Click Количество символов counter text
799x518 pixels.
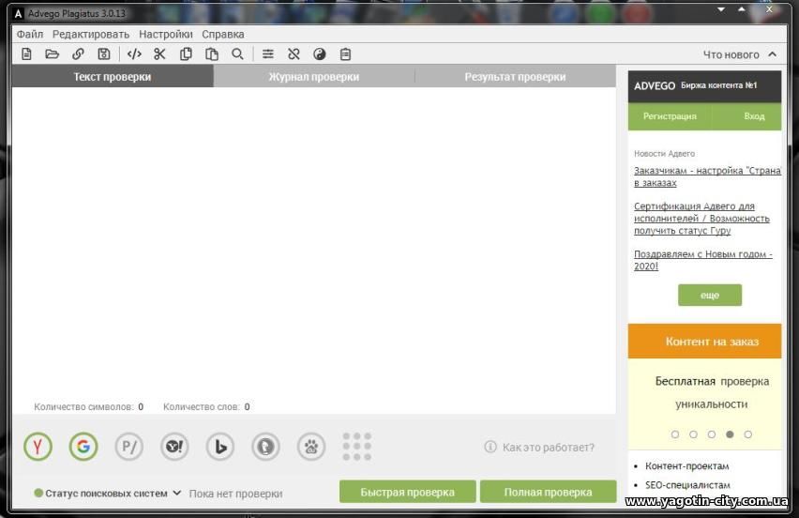pyautogui.click(x=89, y=407)
